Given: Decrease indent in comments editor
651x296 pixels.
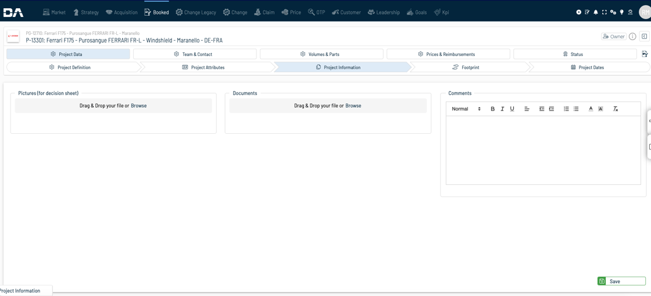Looking at the screenshot, I should [x=542, y=109].
